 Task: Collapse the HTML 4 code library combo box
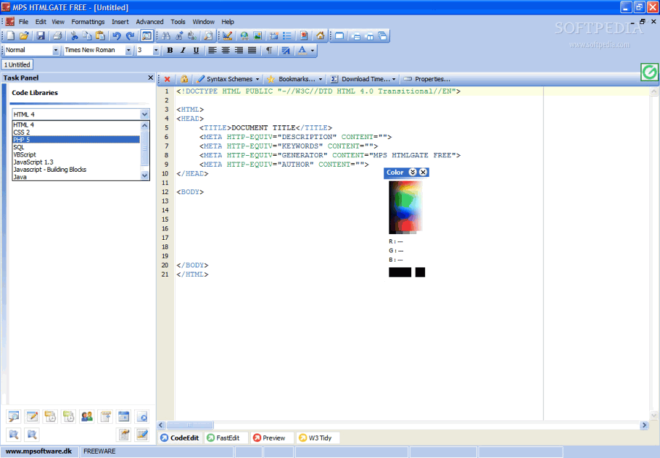point(144,114)
